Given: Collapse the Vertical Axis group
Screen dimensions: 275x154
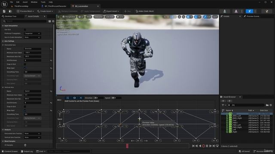Looking at the screenshot, I should 3,87.
